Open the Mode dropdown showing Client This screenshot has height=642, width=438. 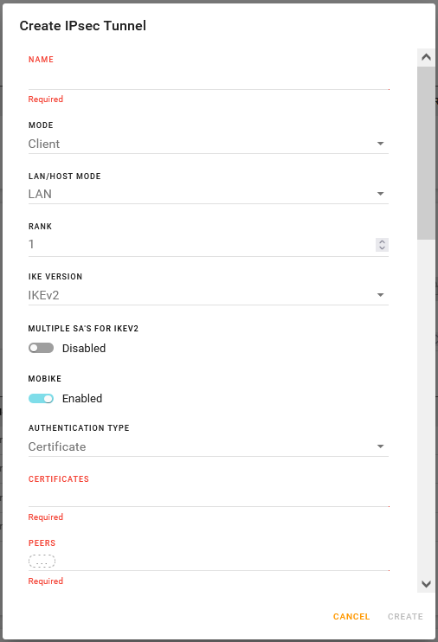[208, 144]
